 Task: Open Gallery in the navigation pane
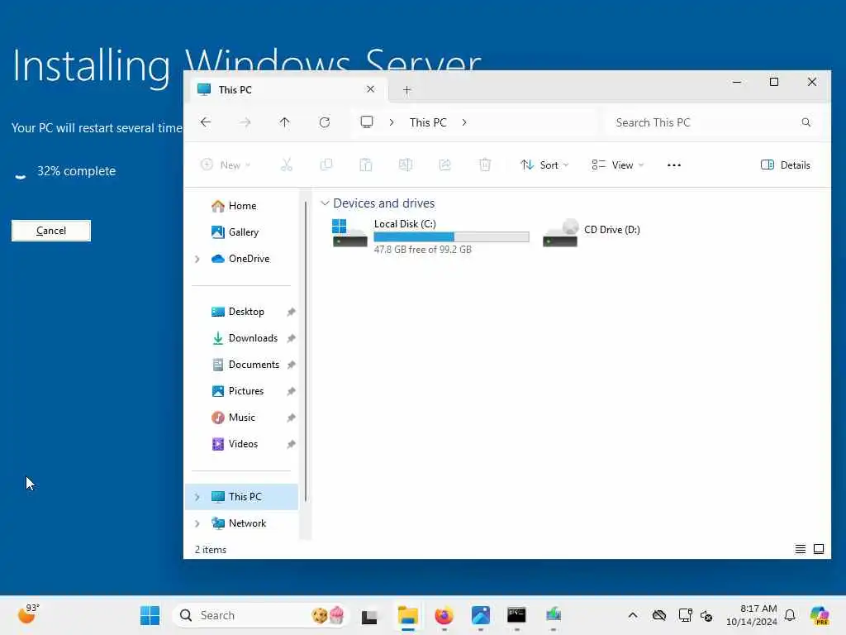242,232
